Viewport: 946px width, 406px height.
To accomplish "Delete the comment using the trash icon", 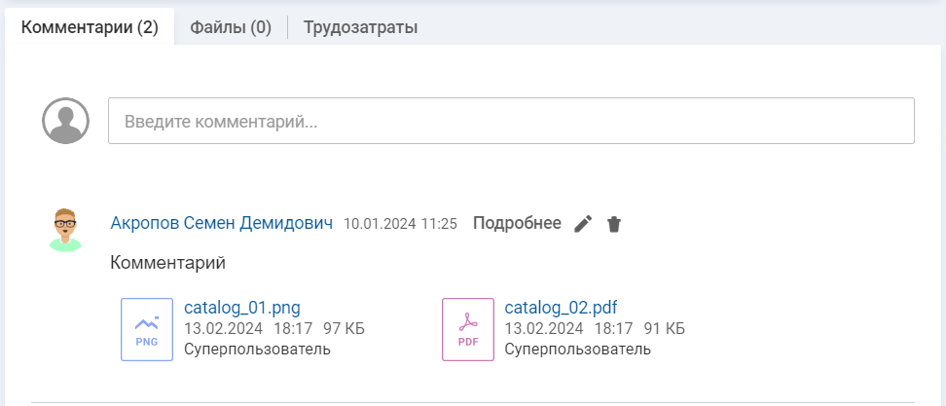I will [x=613, y=224].
